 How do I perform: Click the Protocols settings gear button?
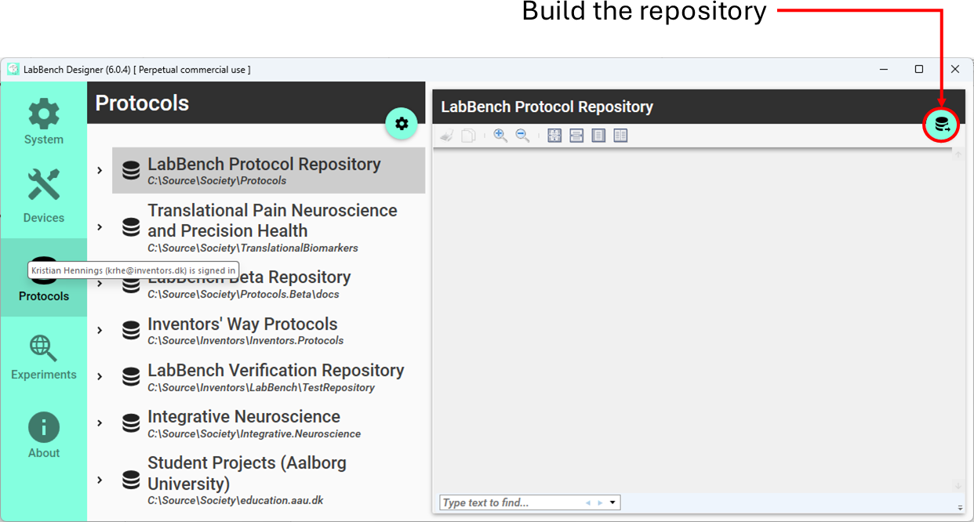coord(402,124)
